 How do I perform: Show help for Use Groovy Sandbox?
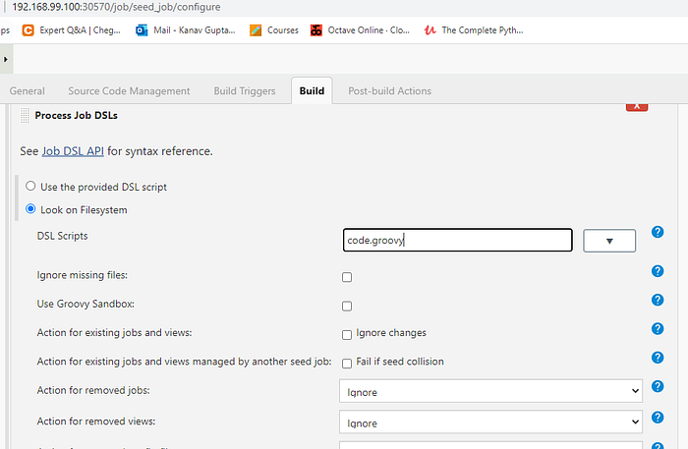658,301
